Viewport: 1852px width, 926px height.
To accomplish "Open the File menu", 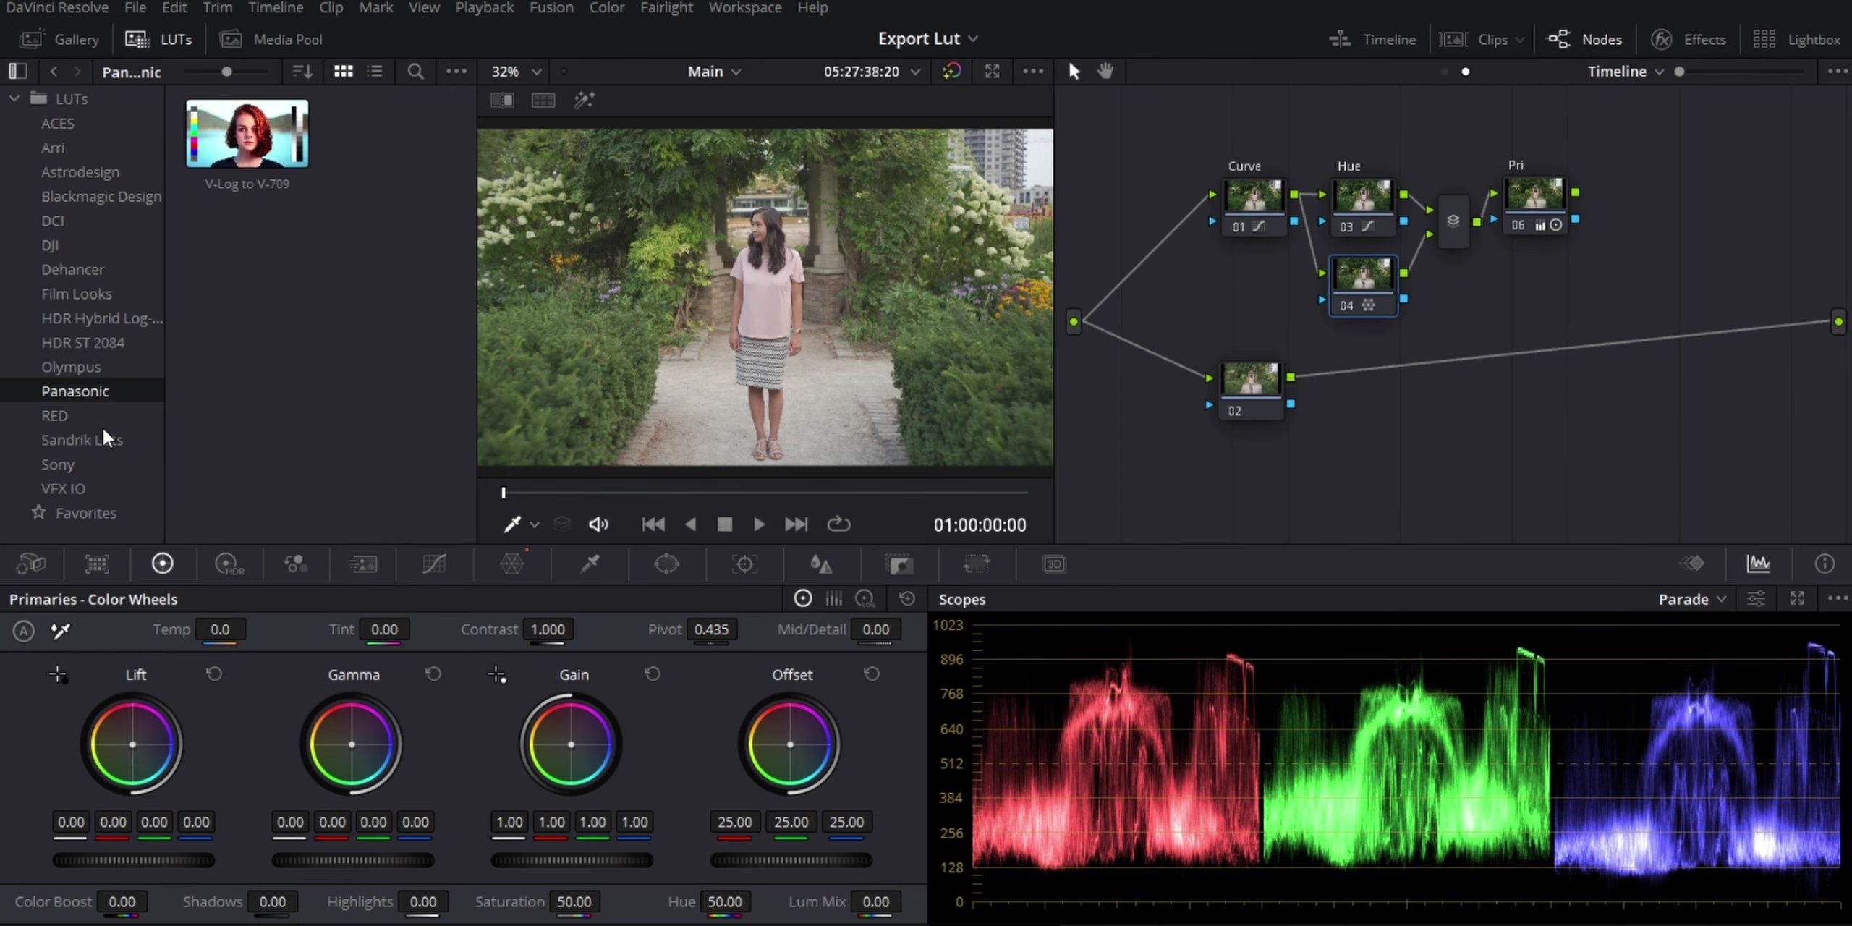I will (x=135, y=7).
